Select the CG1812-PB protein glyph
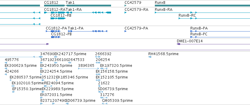The height and width of the screenshot is (105, 250). 56,37
